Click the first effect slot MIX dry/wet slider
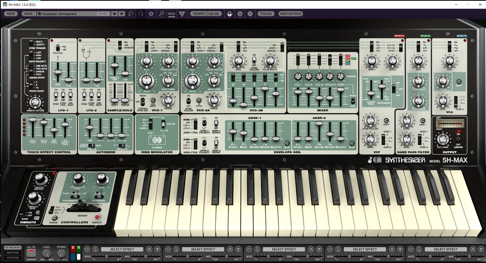Image resolution: width=486 pixels, height=263 pixels. (x=145, y=256)
